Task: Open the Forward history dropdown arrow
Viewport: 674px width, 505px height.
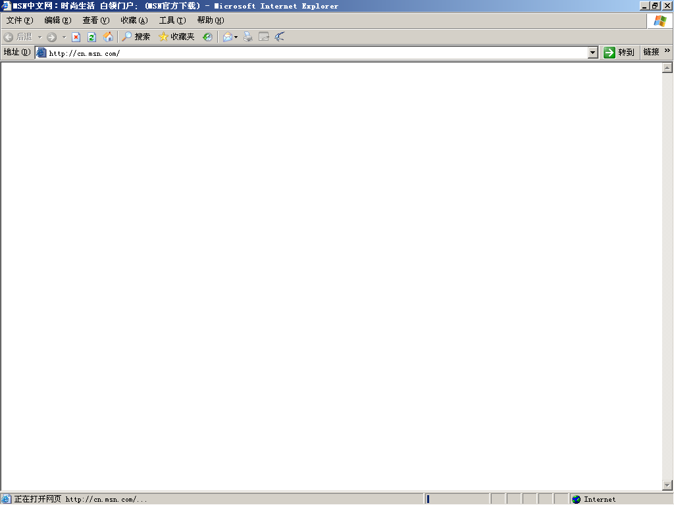Action: coord(64,37)
